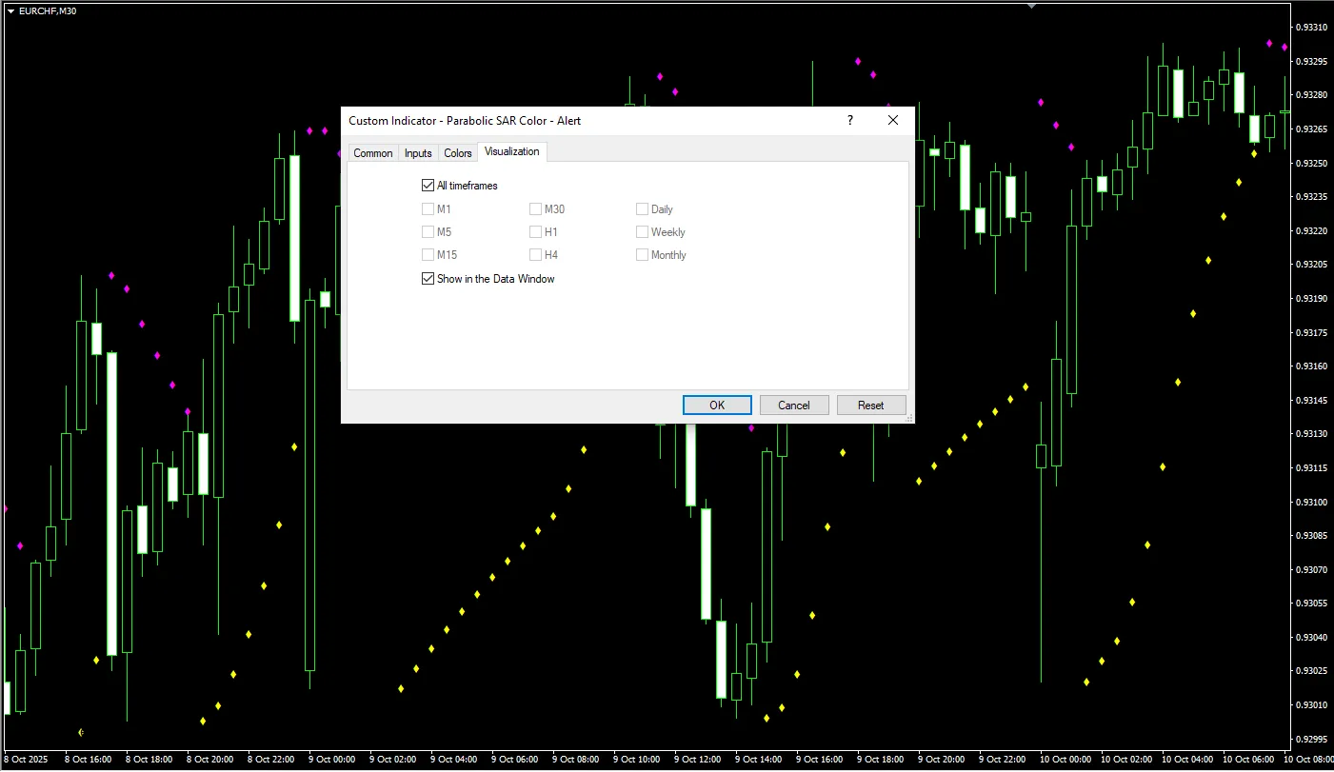Click the chart shift triangle marker
The height and width of the screenshot is (772, 1334).
(x=1031, y=6)
